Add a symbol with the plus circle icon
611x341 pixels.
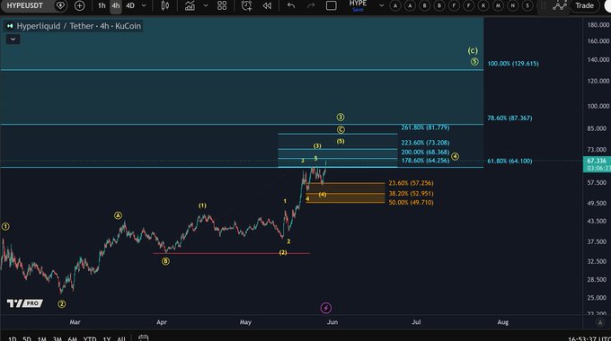pyautogui.click(x=79, y=5)
